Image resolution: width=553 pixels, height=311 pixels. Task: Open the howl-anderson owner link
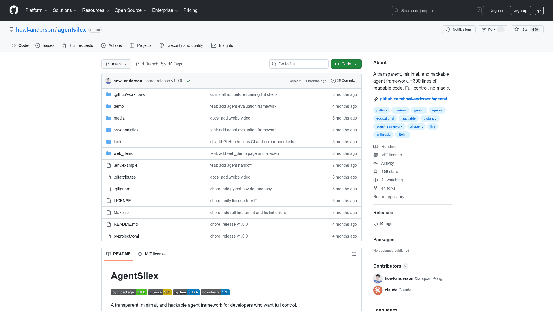35,30
